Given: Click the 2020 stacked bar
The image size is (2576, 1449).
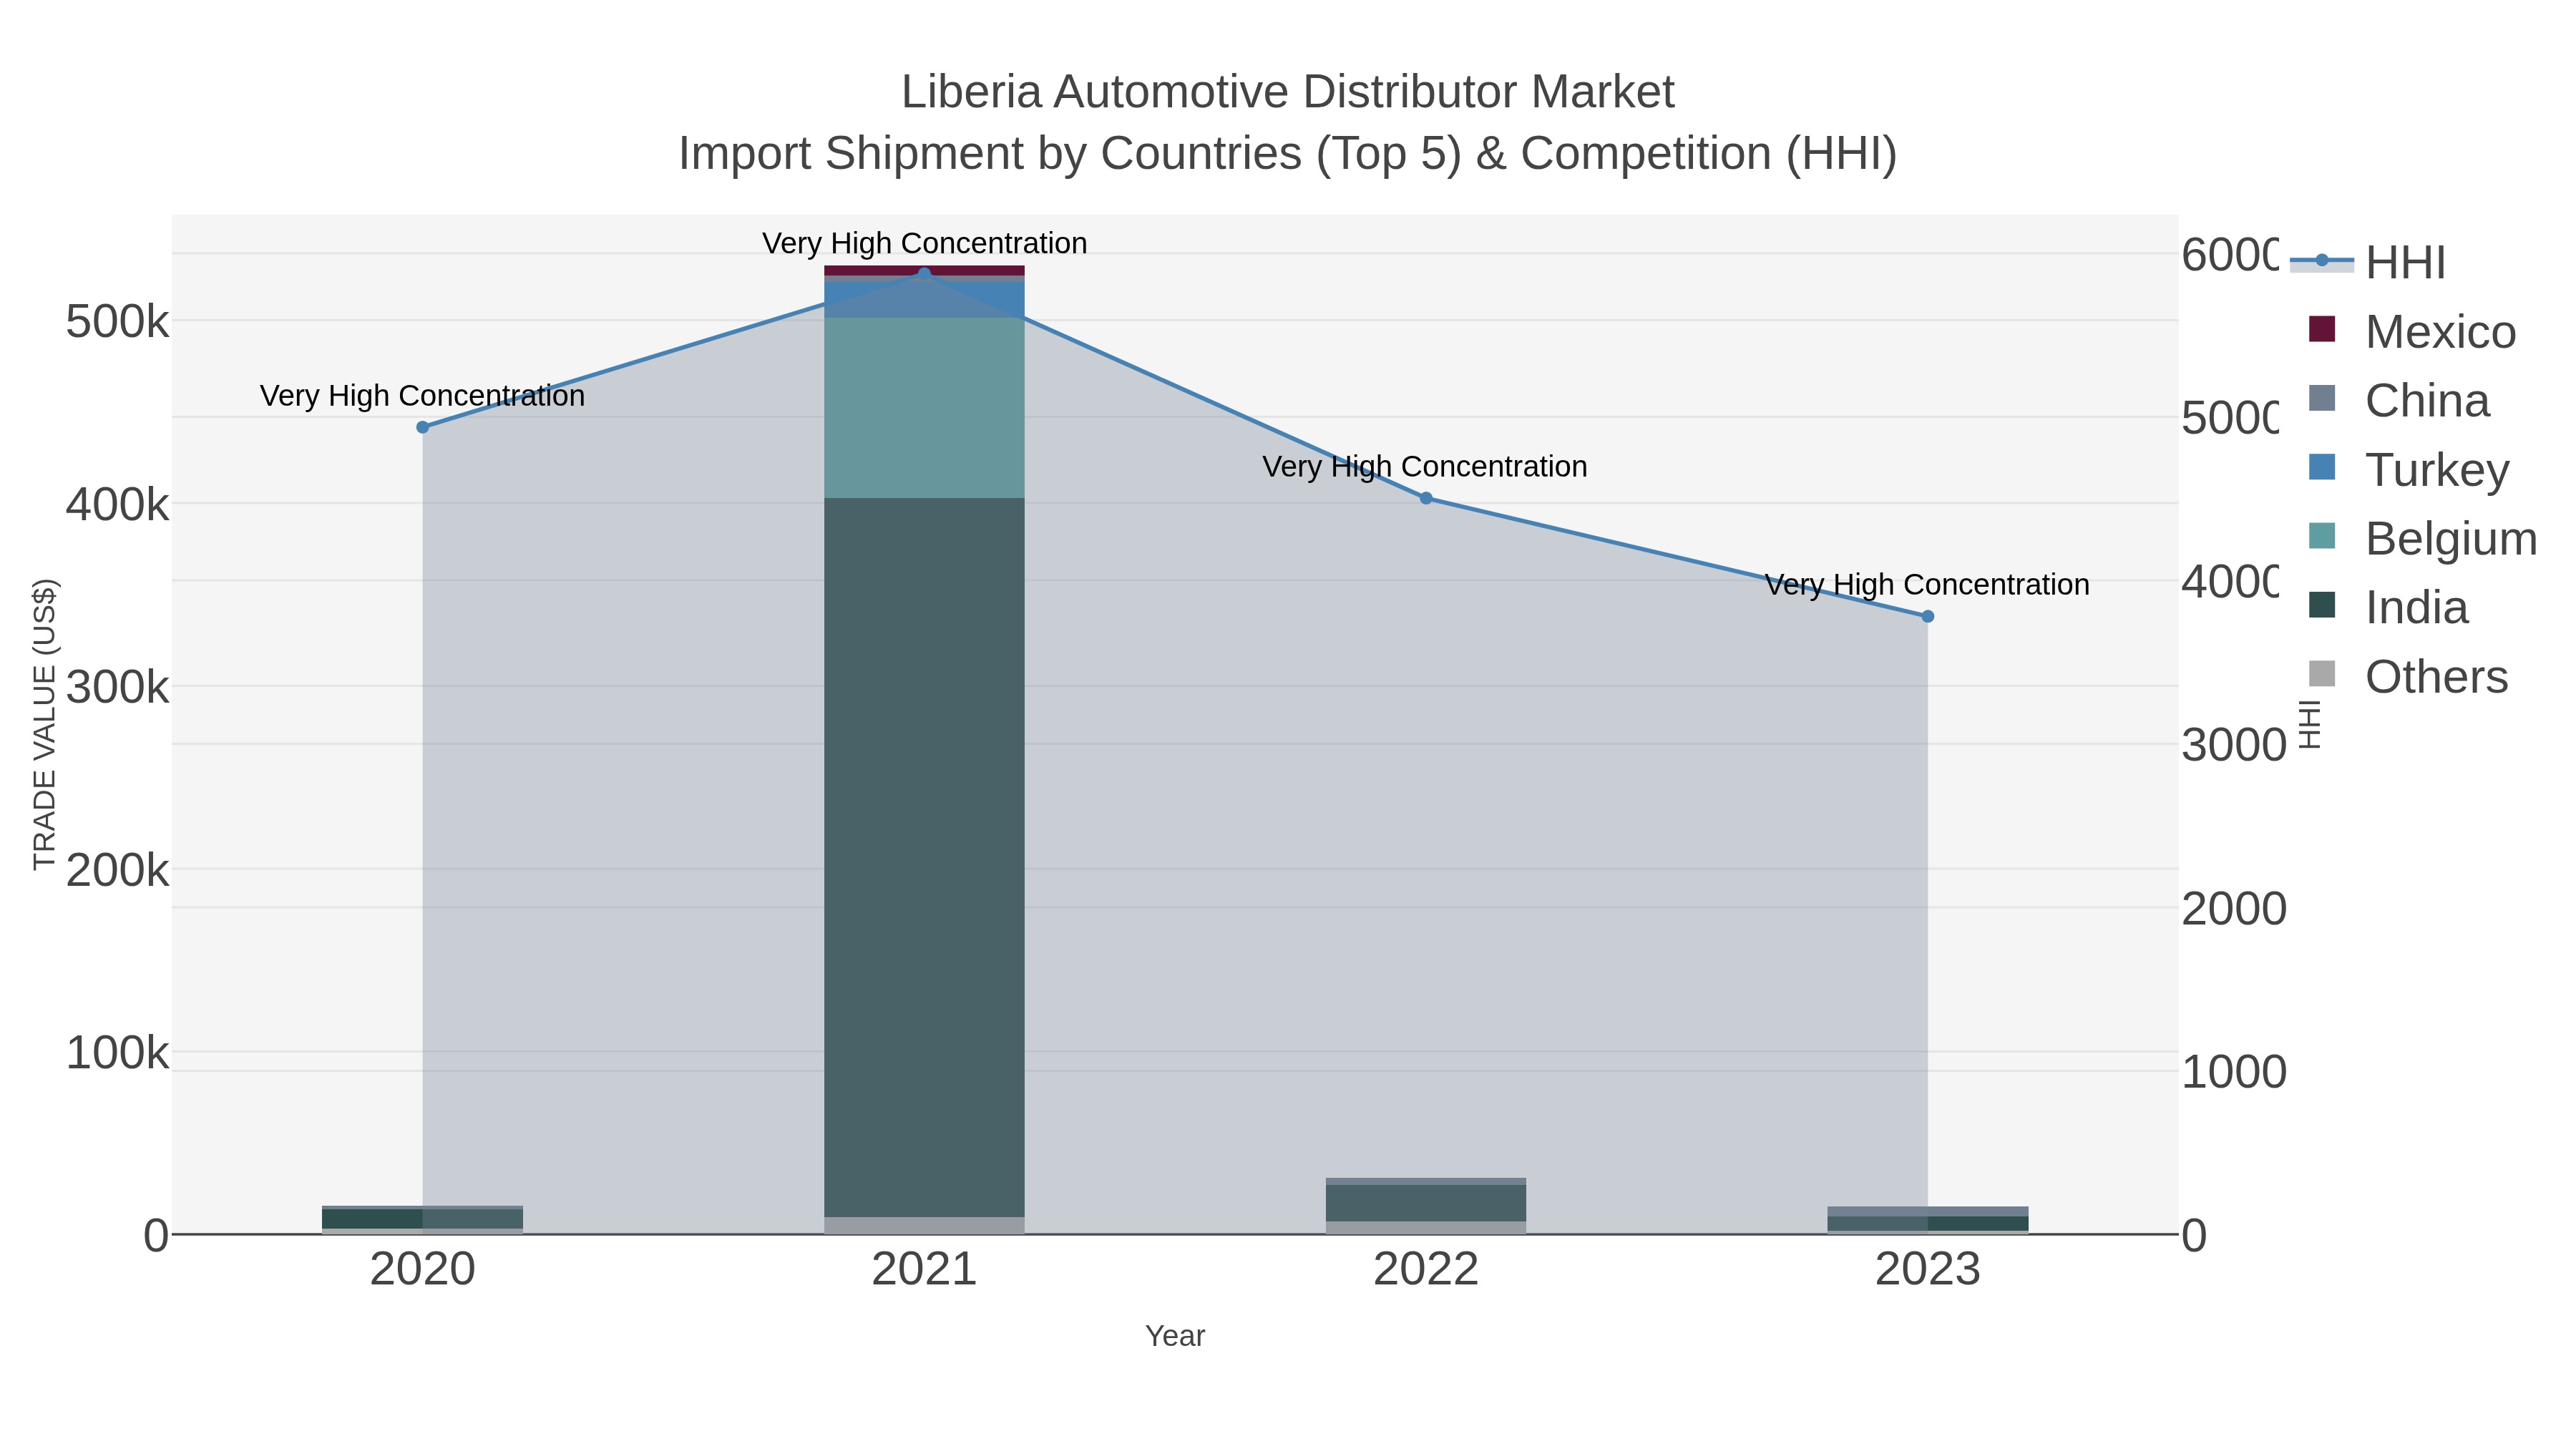Looking at the screenshot, I should 422,1220.
